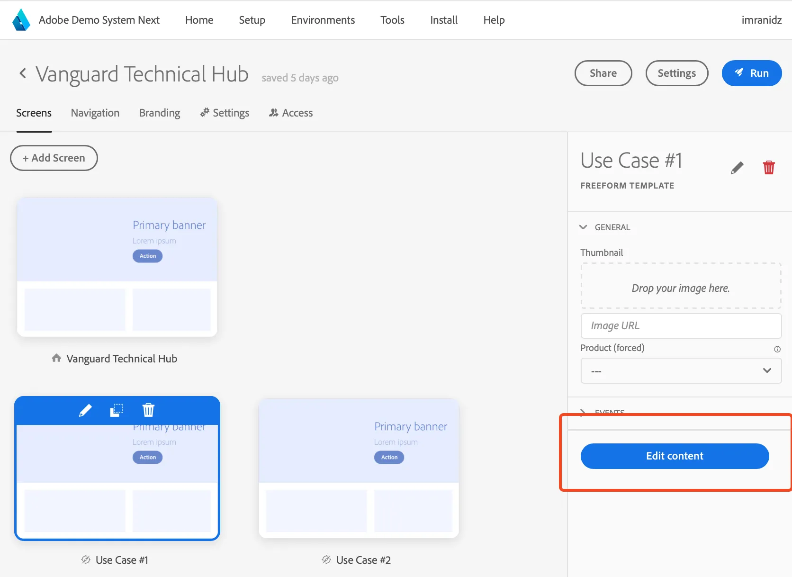Click the Adobe Demo System Next logo
Screen dimensions: 792x577
(21, 20)
